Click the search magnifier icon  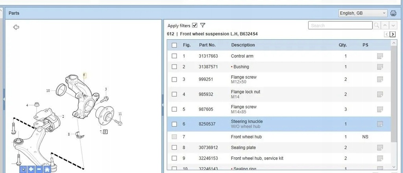pos(377,26)
